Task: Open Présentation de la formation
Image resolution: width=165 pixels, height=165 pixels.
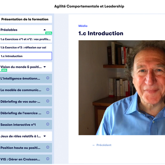Action: [x=26, y=19]
